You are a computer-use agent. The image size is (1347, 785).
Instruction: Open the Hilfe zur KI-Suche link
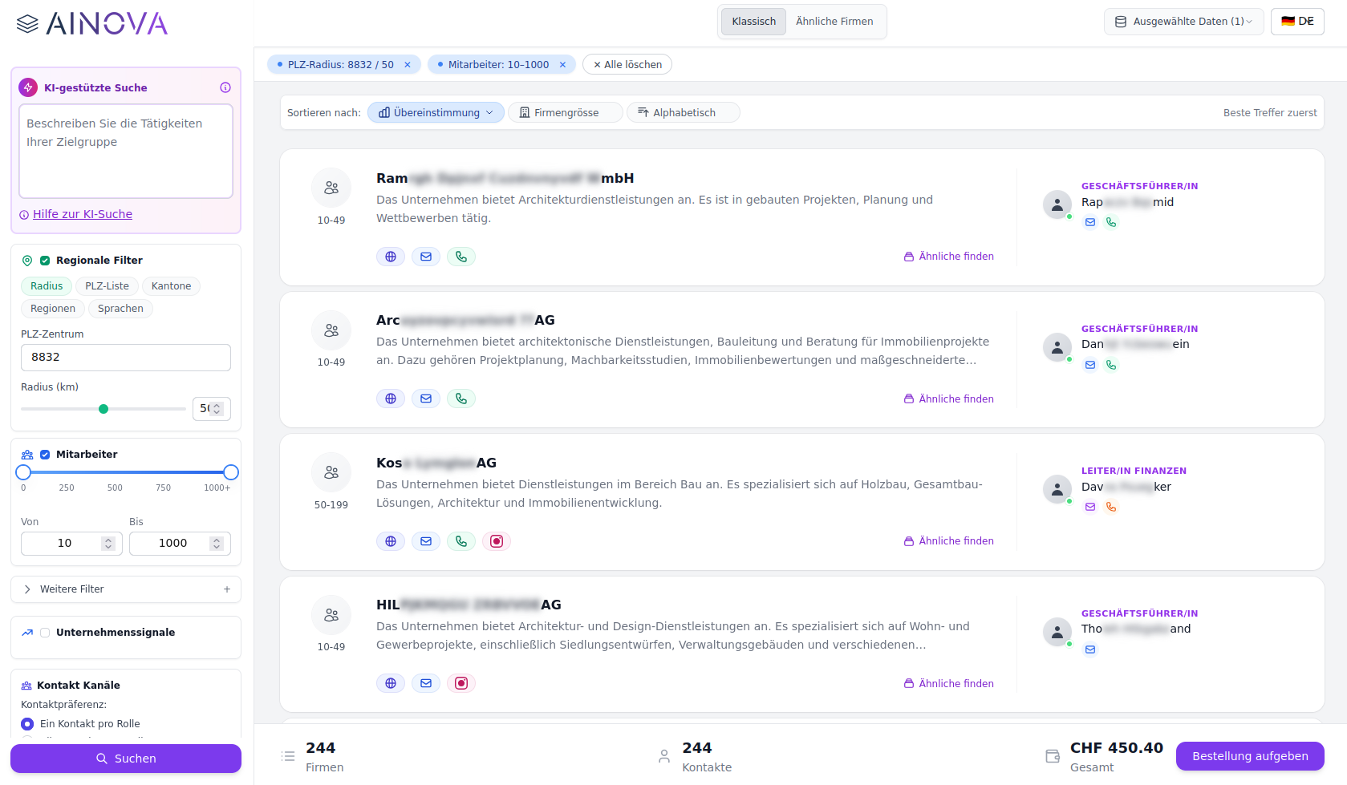coord(81,214)
